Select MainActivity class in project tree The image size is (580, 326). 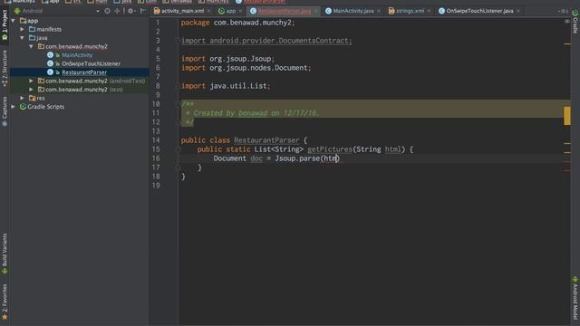77,55
